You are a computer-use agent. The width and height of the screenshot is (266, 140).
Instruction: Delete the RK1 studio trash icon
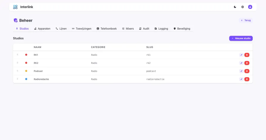coord(247,55)
